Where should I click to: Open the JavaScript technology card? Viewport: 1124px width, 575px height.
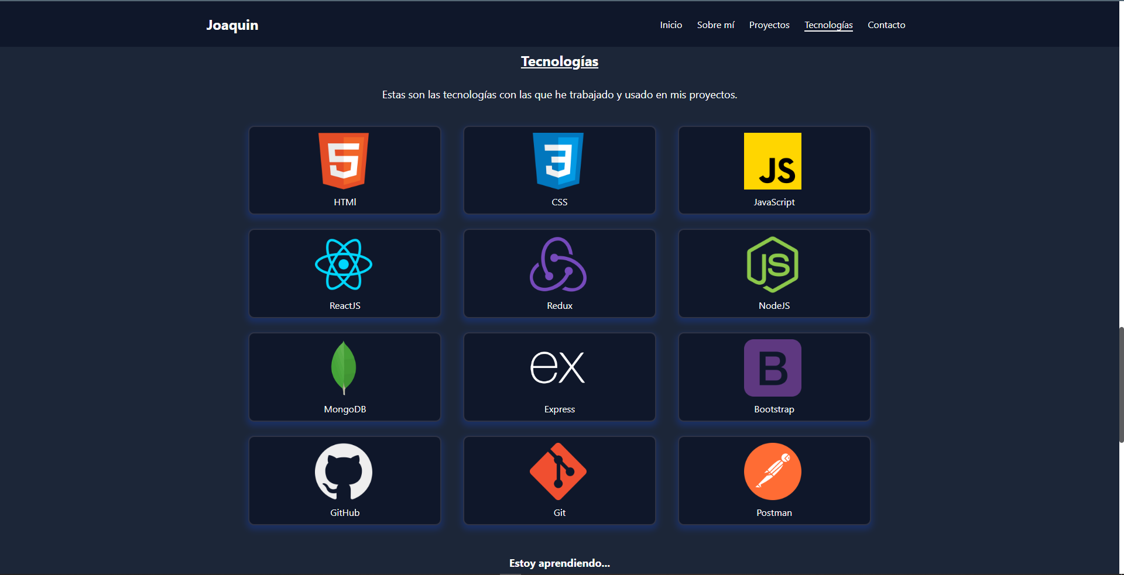pos(773,161)
